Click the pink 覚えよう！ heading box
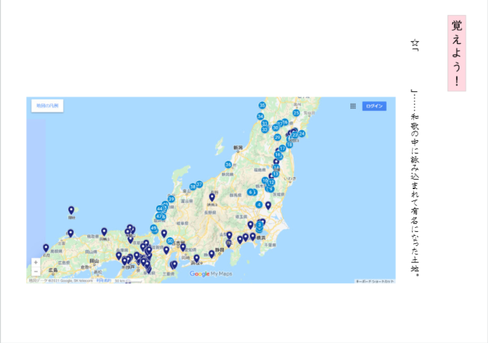 pos(456,53)
